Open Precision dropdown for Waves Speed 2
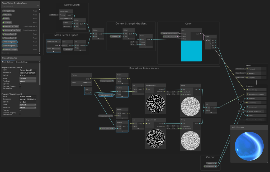The image size is (270, 172). click(x=28, y=107)
